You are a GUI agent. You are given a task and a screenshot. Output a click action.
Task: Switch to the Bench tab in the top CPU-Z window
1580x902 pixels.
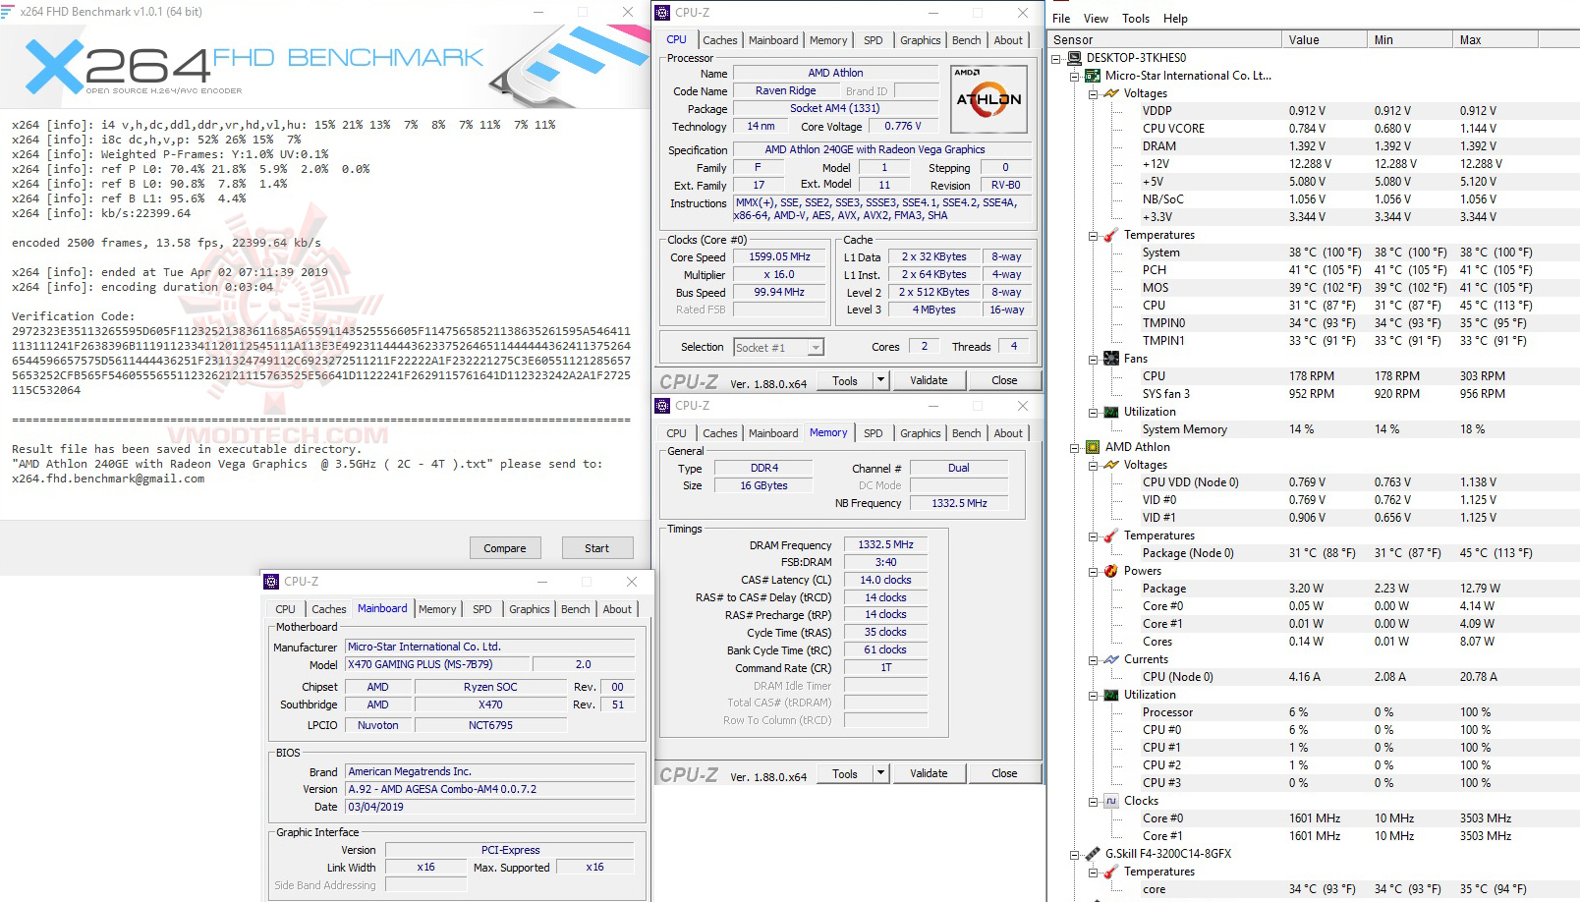click(966, 40)
